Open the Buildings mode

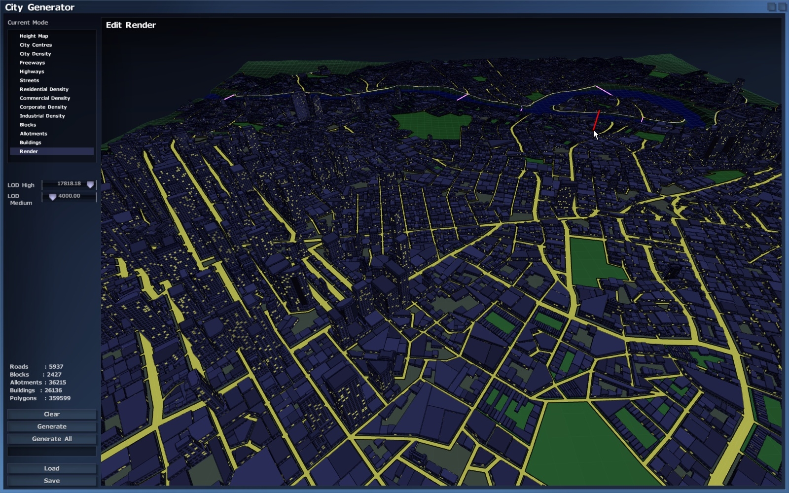[31, 142]
